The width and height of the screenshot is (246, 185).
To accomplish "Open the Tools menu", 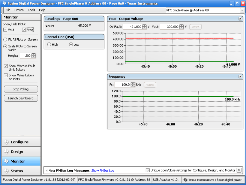I will 31,10.
